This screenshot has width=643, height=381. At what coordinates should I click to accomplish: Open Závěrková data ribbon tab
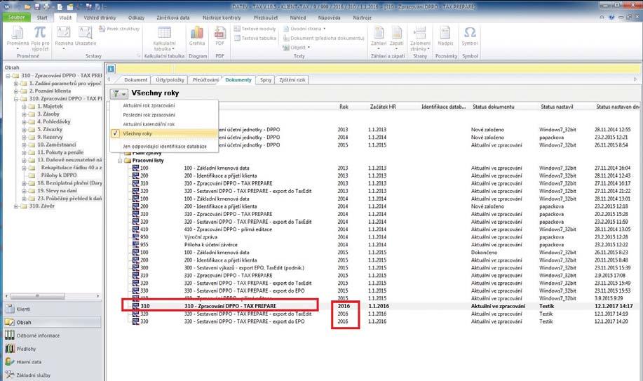tap(173, 18)
